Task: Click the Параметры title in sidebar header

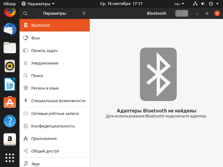Action: coord(54,13)
